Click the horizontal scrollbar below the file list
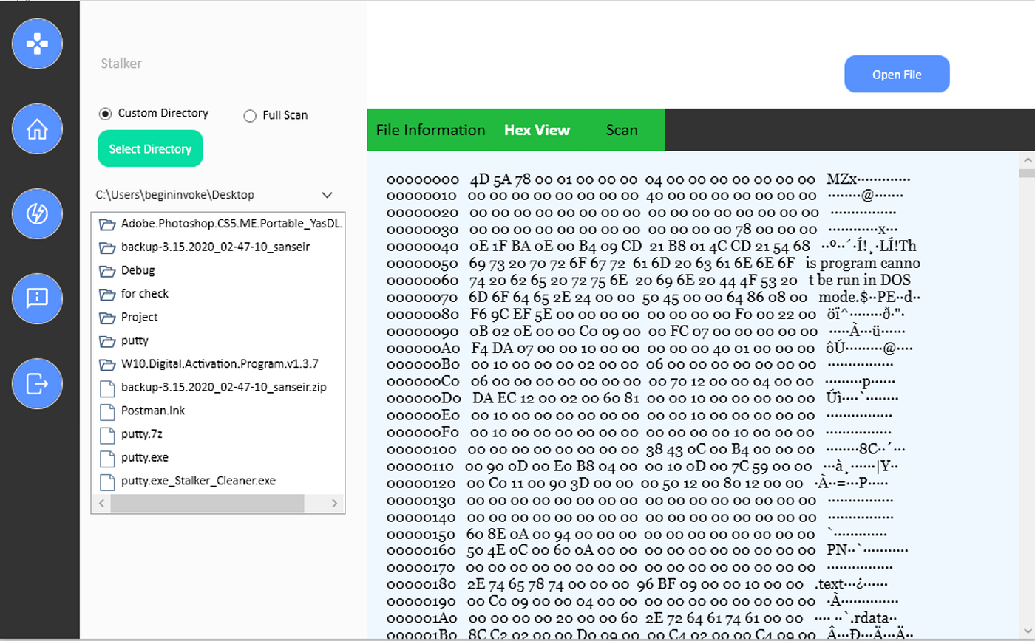This screenshot has width=1035, height=641. (x=207, y=503)
